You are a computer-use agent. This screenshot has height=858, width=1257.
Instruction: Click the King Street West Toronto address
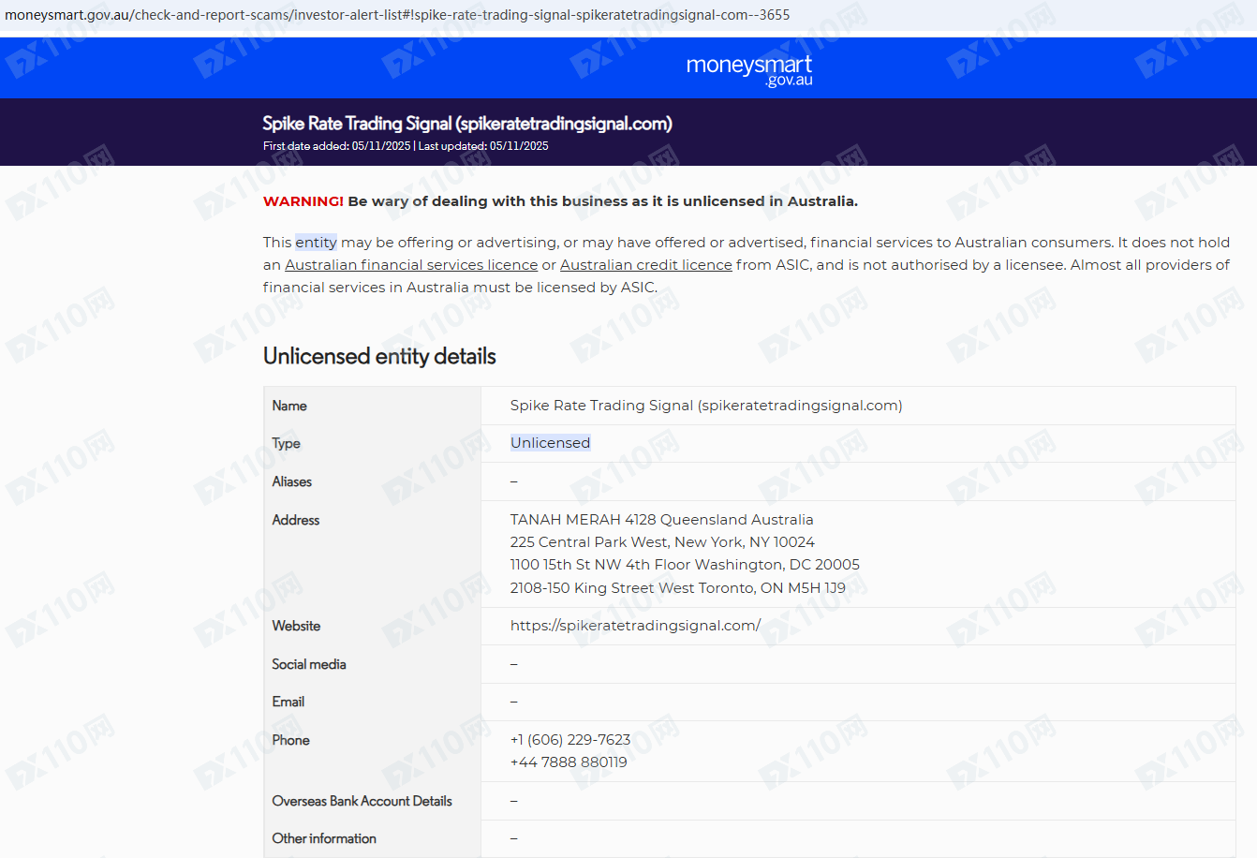coord(677,588)
